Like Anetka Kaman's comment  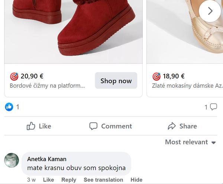point(48,180)
